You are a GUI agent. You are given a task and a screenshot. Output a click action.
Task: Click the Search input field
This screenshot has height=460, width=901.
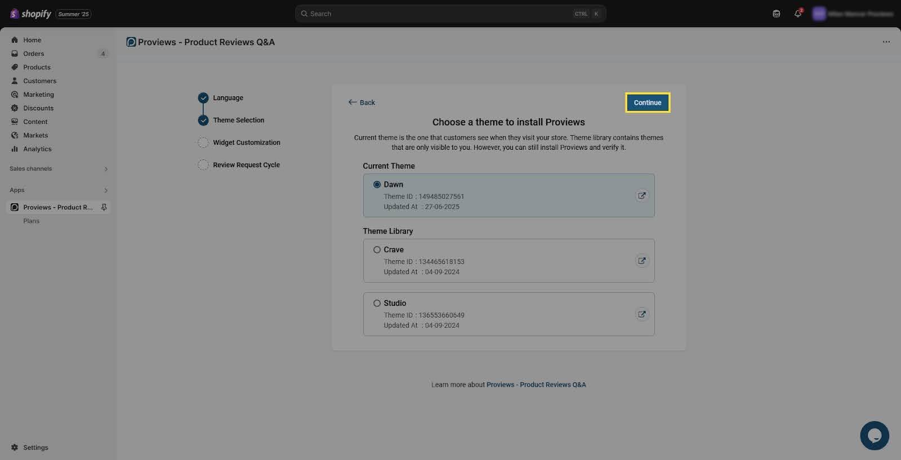tap(439, 14)
